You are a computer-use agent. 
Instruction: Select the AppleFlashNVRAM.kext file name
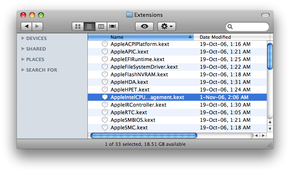[x=139, y=75]
